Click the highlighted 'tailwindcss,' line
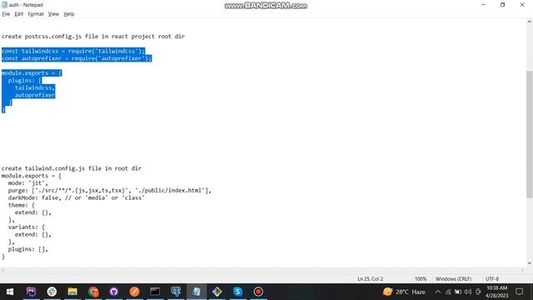This screenshot has width=533, height=300. click(x=35, y=87)
